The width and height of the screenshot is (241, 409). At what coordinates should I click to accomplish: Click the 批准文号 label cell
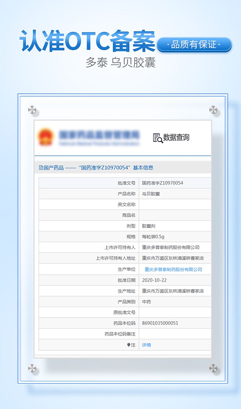point(89,183)
